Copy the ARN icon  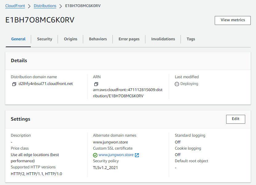click(x=96, y=84)
